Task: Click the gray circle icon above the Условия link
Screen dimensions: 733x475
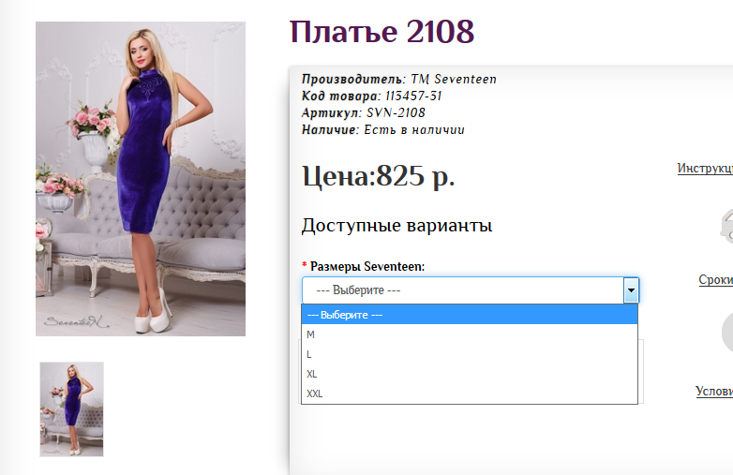Action: click(726, 334)
